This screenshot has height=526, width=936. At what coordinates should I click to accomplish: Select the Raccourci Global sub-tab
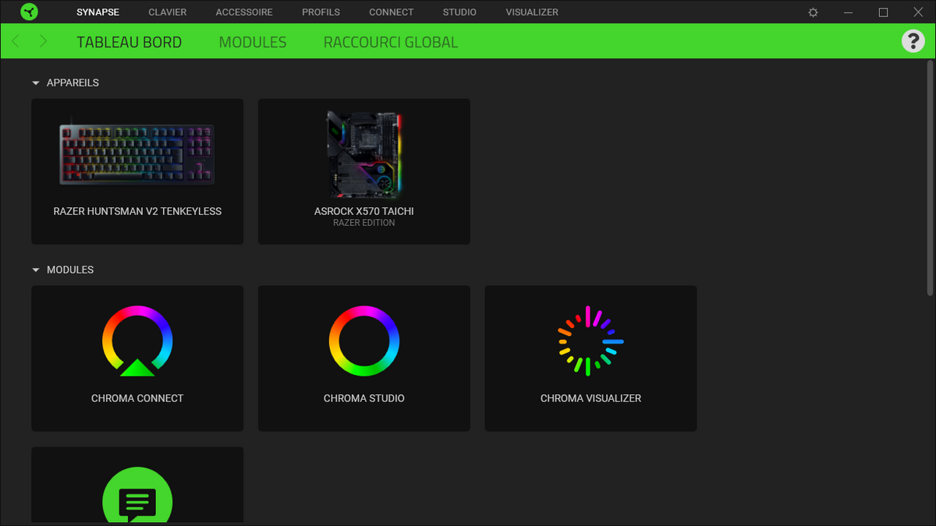pos(391,42)
